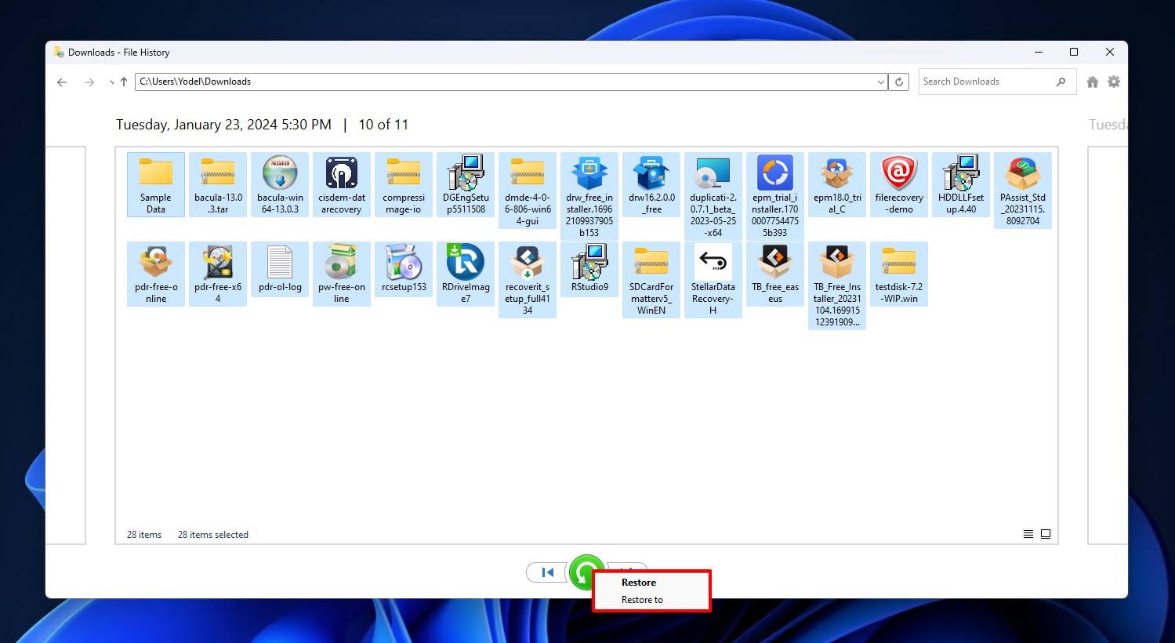Select the drw_free_installer file
Screen dimensions: 1175x643
[589, 196]
